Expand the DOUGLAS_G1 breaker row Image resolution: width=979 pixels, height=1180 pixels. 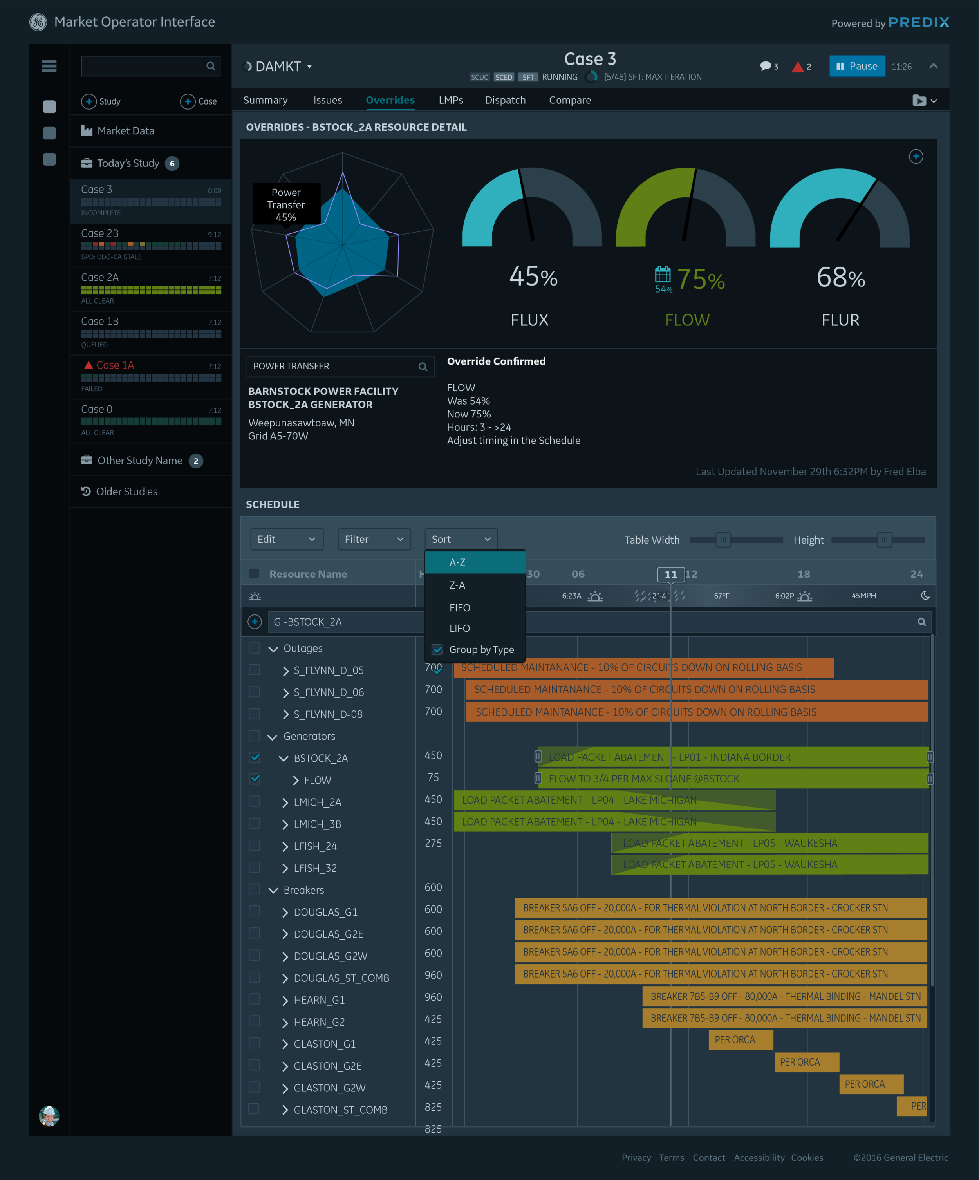(285, 913)
